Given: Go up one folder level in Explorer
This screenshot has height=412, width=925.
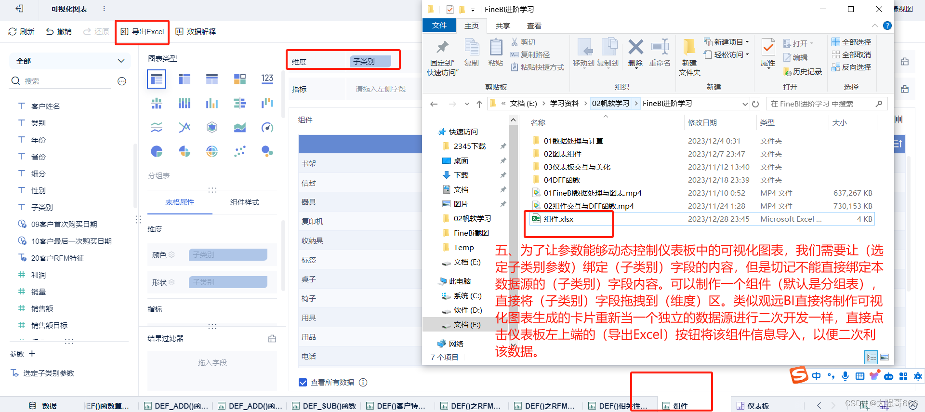Looking at the screenshot, I should (x=479, y=104).
